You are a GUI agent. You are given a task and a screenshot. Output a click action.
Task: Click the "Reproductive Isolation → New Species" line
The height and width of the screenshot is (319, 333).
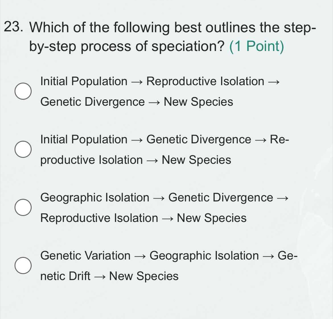click(x=143, y=218)
